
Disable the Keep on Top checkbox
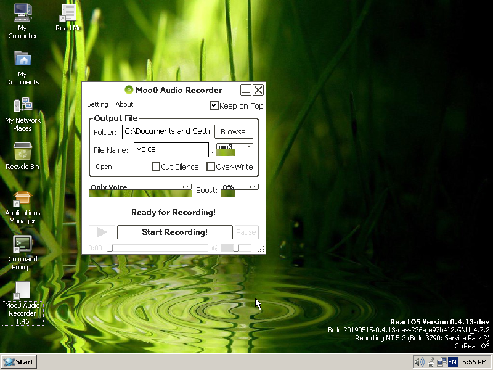click(x=214, y=105)
